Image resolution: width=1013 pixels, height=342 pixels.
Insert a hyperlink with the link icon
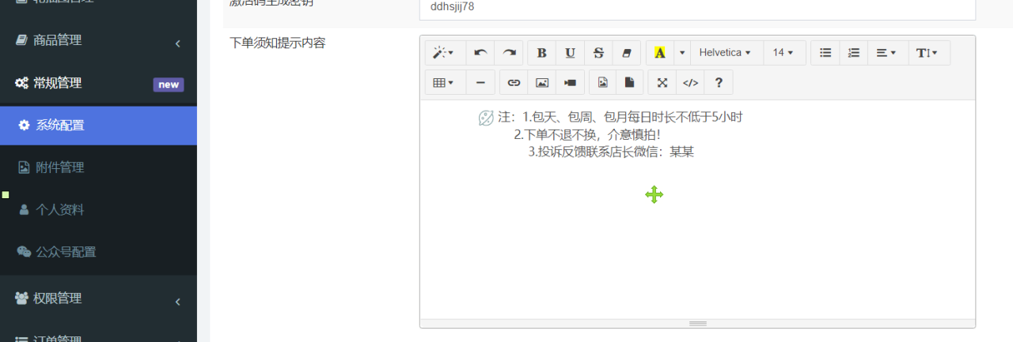(514, 82)
